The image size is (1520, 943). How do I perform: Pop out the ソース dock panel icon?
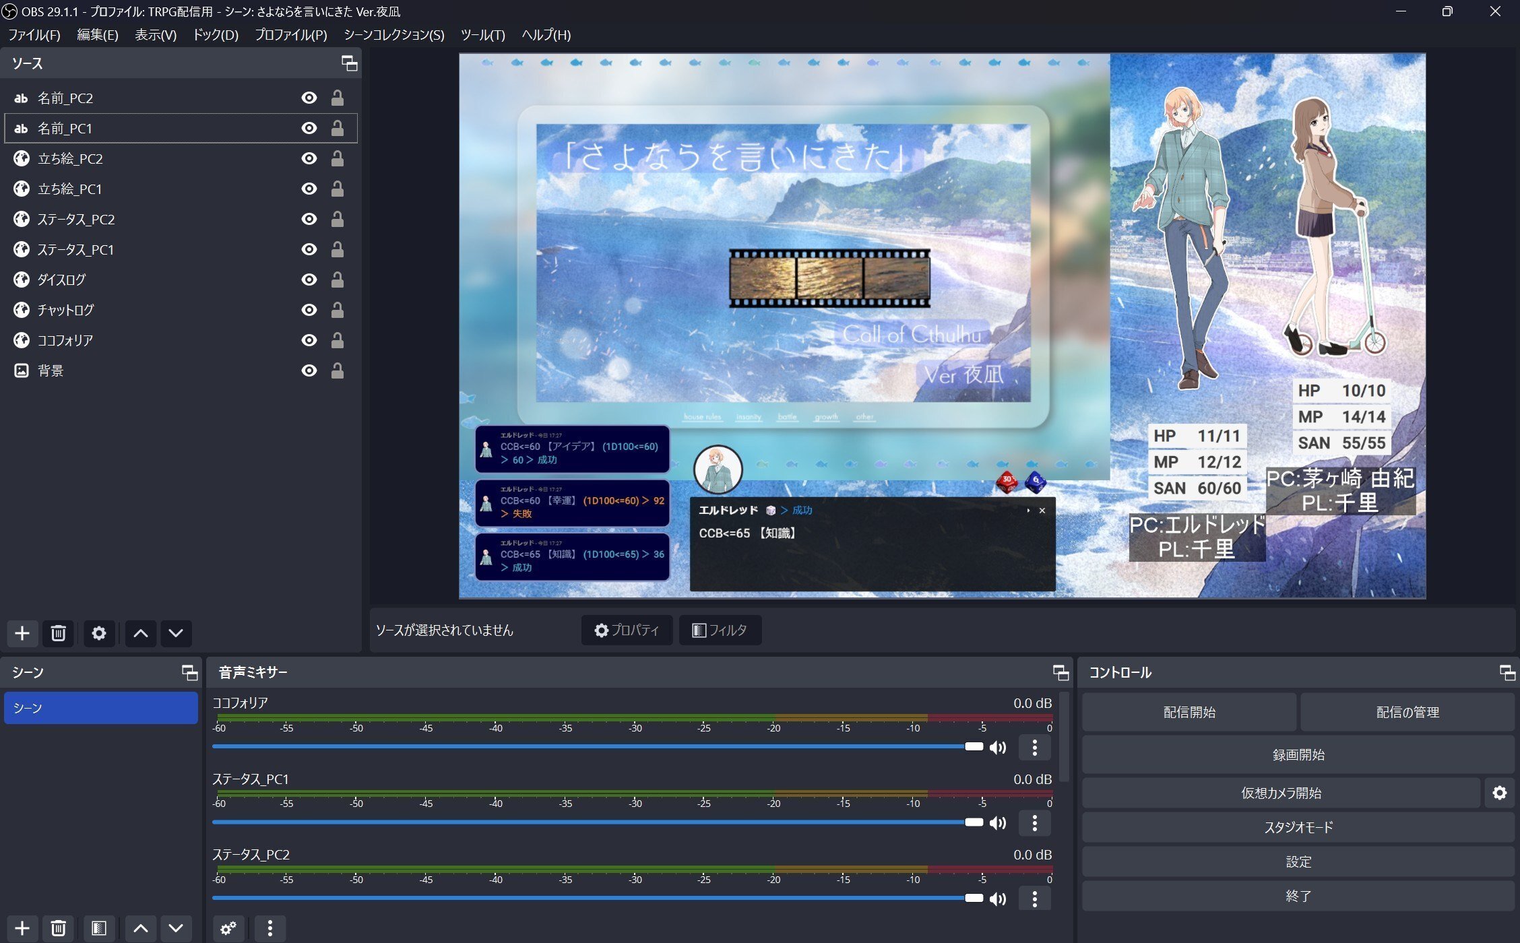click(349, 63)
